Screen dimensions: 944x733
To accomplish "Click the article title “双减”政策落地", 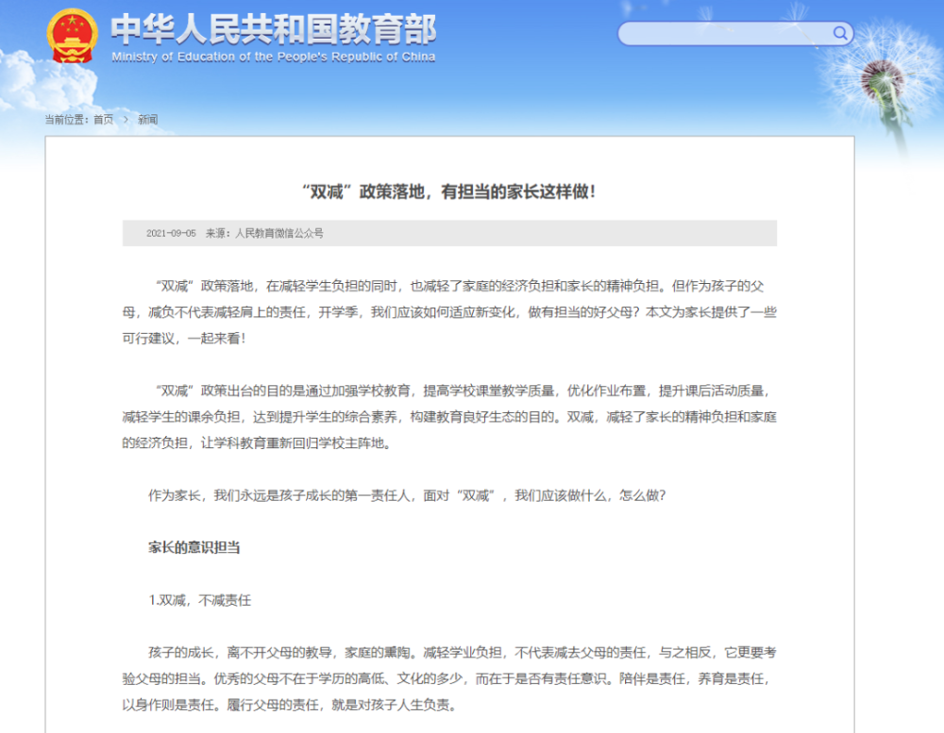I will click(449, 192).
